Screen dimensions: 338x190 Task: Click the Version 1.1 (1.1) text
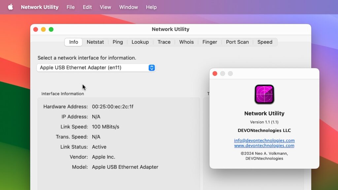click(264, 122)
